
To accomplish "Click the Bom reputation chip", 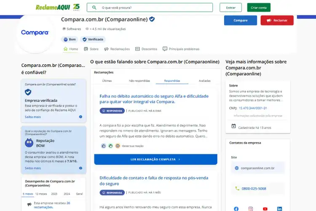I will tap(70, 39).
